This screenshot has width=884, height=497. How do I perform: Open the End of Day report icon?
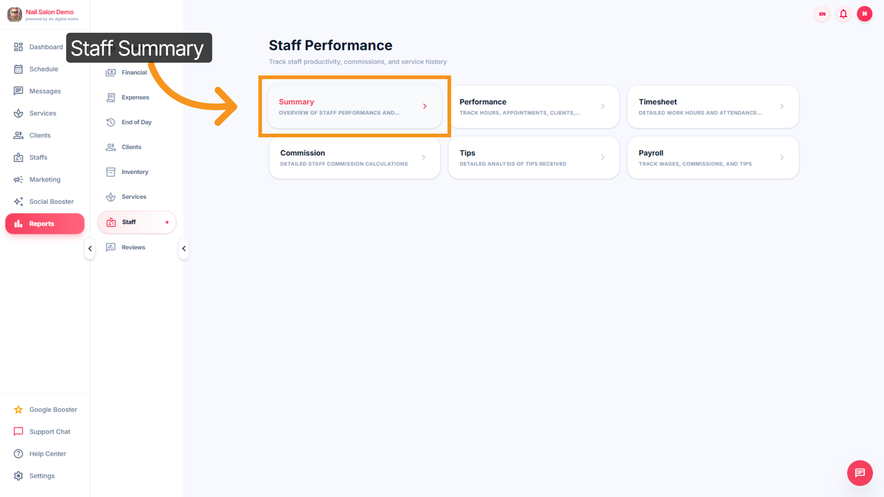(110, 122)
